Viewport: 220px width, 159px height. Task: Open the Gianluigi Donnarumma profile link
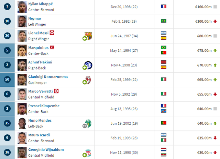click(48, 77)
